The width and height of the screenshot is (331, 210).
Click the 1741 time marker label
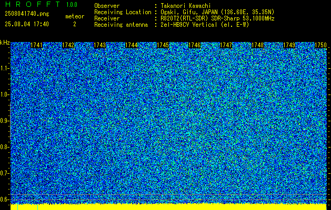pos(36,45)
